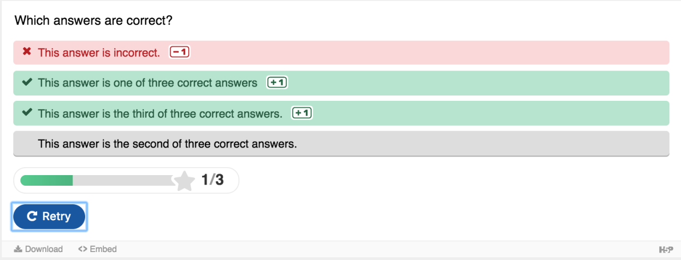Click the H5P logo
This screenshot has width=681, height=260.
pos(665,249)
